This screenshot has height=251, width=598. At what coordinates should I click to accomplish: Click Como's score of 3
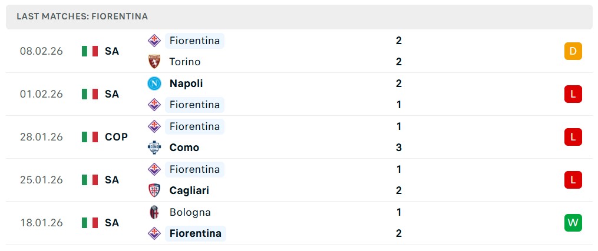[399, 148]
